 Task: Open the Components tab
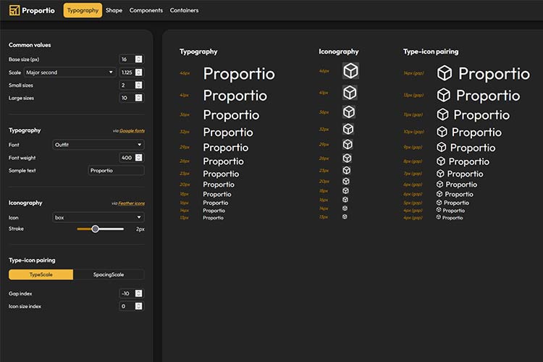146,10
